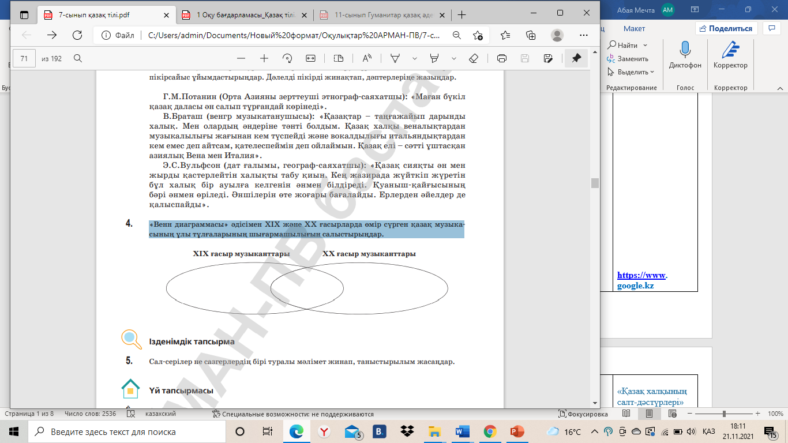This screenshot has width=788, height=443.
Task: Select the PDF Highlight tool
Action: 435,58
